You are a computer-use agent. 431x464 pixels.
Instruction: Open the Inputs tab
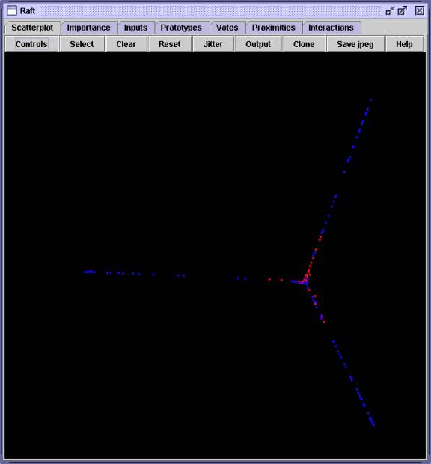(x=135, y=28)
